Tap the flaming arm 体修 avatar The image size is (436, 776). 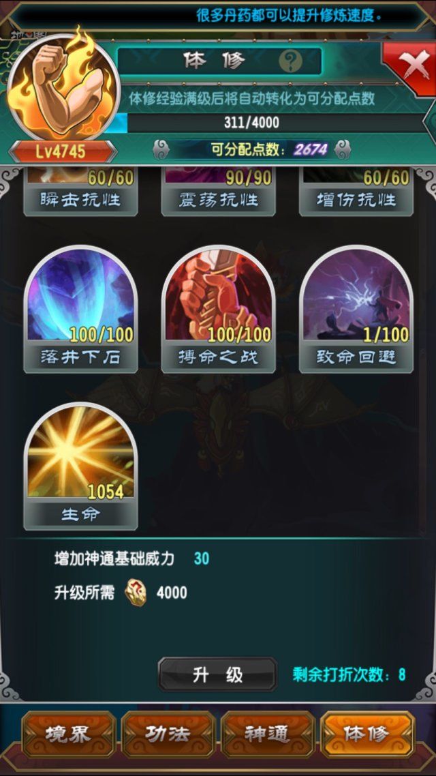(x=63, y=88)
